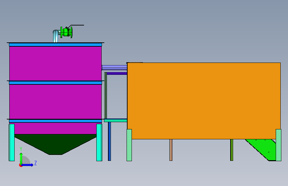This screenshot has height=186, width=288.
Task: Click the Z axis label
Action: coord(36,163)
